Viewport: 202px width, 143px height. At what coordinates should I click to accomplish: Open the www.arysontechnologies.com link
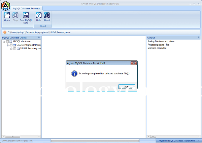[x=17, y=141]
